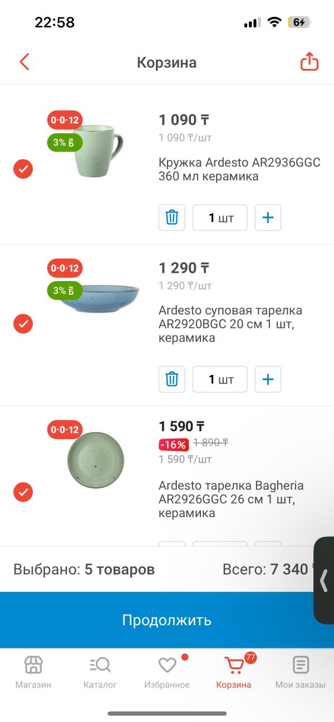The width and height of the screenshot is (334, 722).
Task: Deselect the soup plate AR2920BGC
Action: 23,323
